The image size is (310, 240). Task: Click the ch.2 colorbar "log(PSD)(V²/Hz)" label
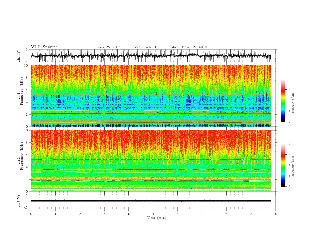[293, 167]
